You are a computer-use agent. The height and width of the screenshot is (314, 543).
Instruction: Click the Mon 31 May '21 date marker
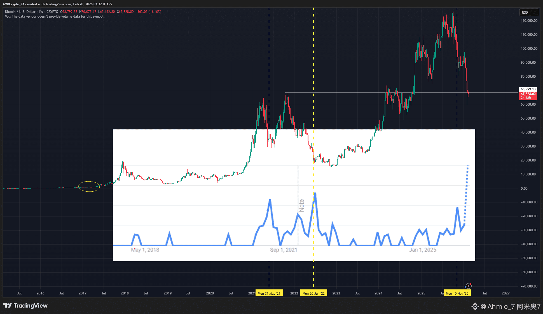pyautogui.click(x=269, y=293)
